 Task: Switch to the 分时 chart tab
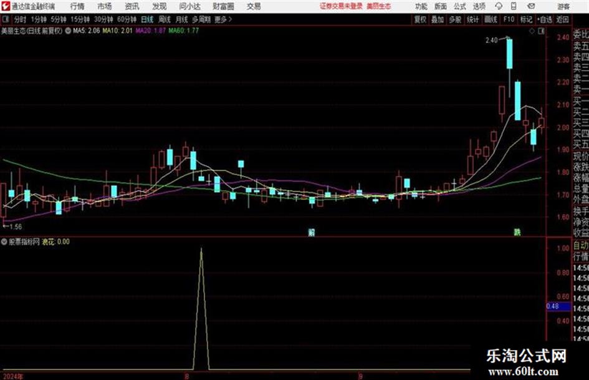(20, 19)
